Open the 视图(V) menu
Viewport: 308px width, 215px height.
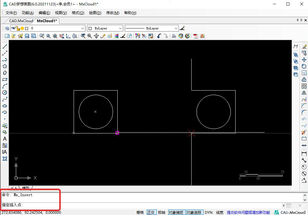tap(61, 13)
